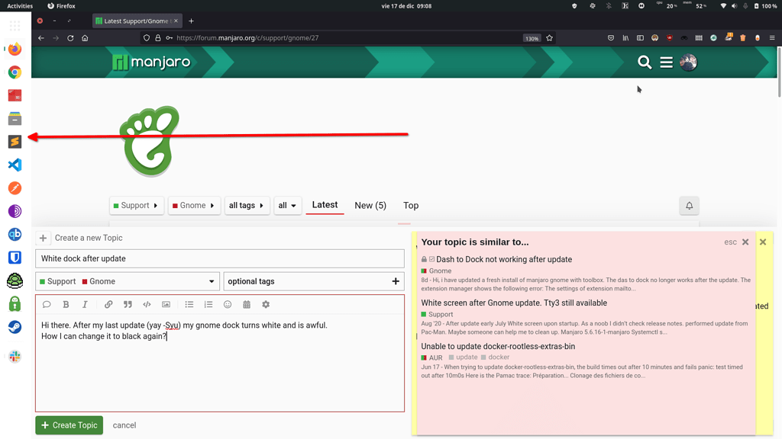This screenshot has height=439, width=782.
Task: Toggle bold formatting in the editor
Action: click(66, 305)
